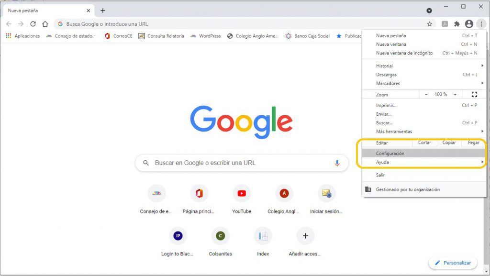
Task: Click Gestionado por tu organización entry
Action: point(424,189)
